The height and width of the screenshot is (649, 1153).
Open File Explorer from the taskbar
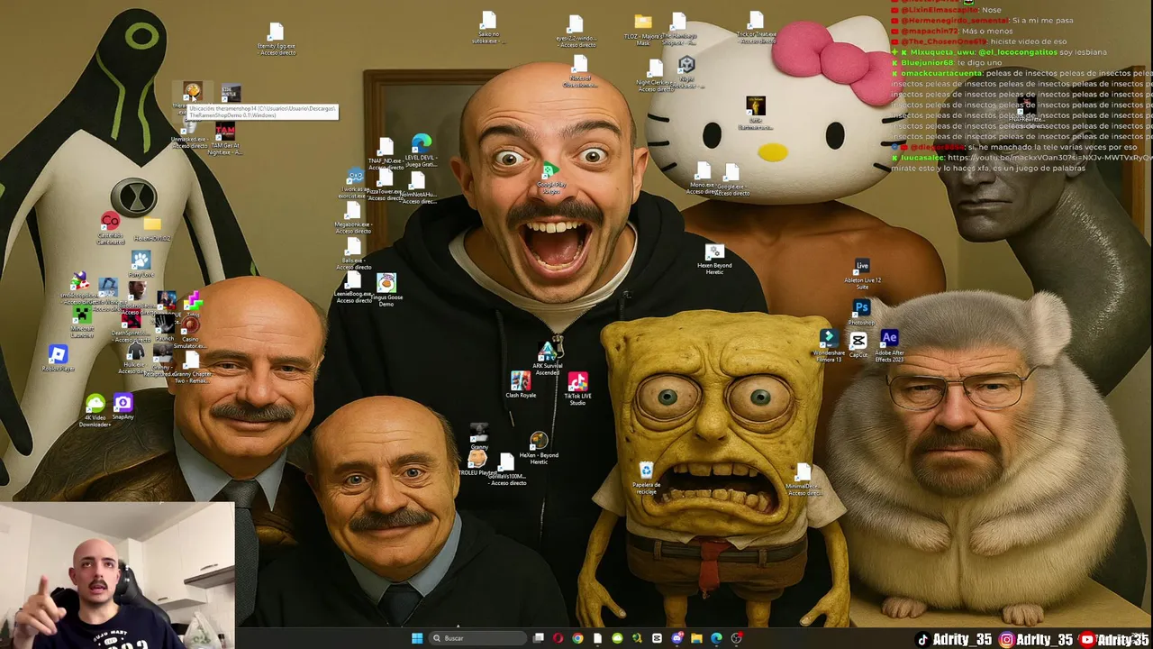[x=696, y=638]
